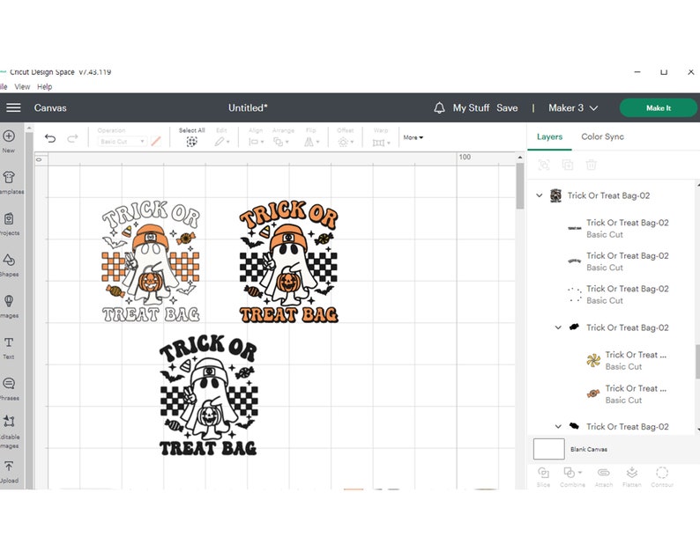Click the pen color swatch beside Operation
Viewport: 700px width, 559px height.
click(x=156, y=142)
